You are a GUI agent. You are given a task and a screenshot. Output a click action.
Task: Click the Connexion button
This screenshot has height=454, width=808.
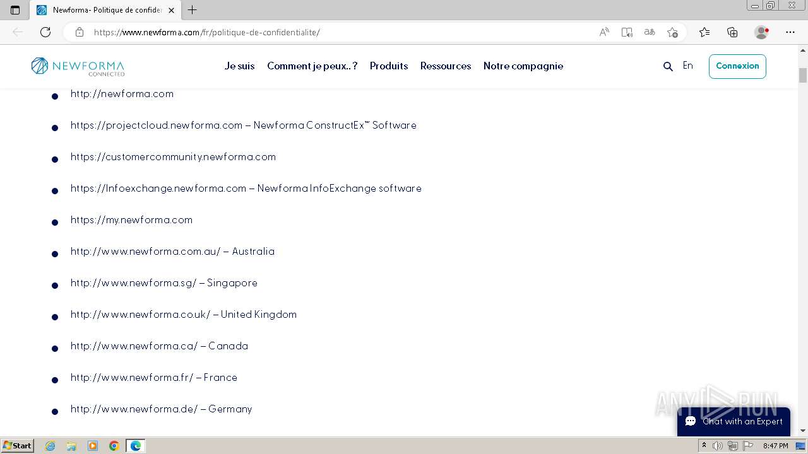pyautogui.click(x=737, y=66)
